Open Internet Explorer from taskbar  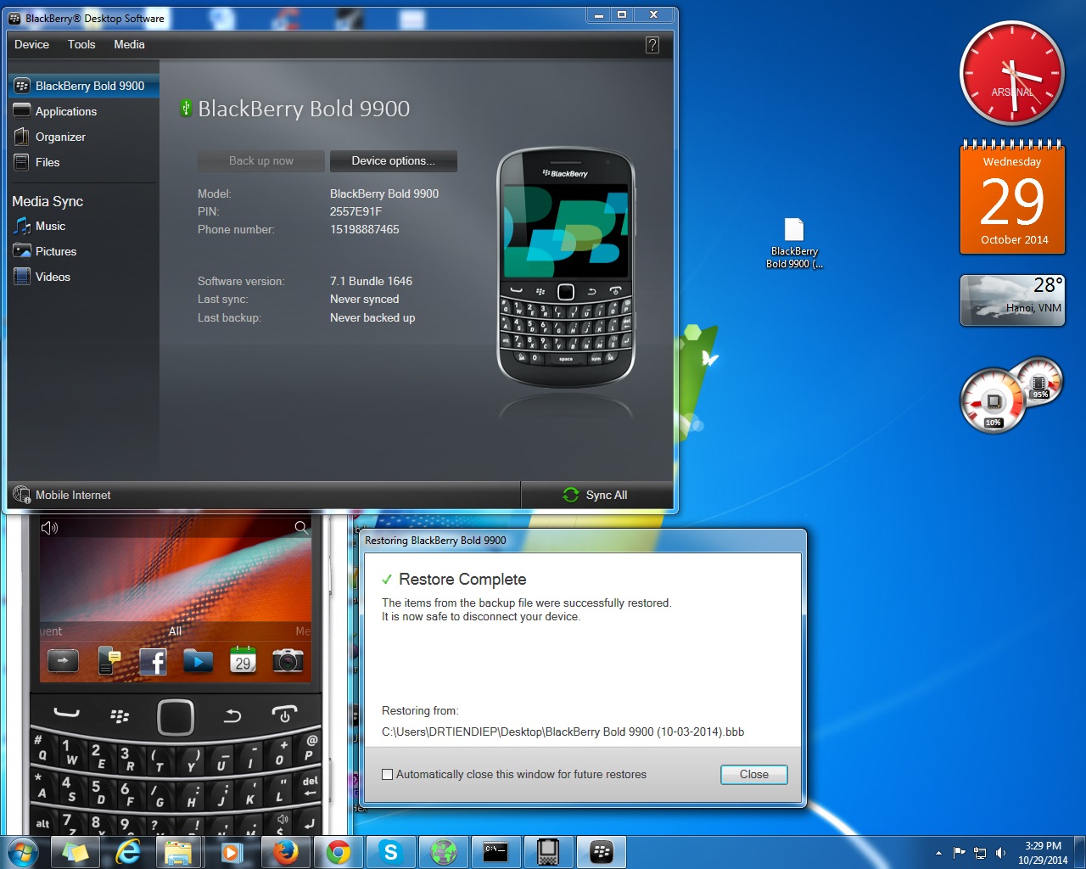pos(128,852)
